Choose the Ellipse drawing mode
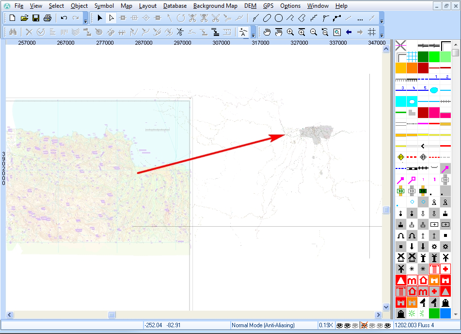The height and width of the screenshot is (334, 461). [267, 18]
